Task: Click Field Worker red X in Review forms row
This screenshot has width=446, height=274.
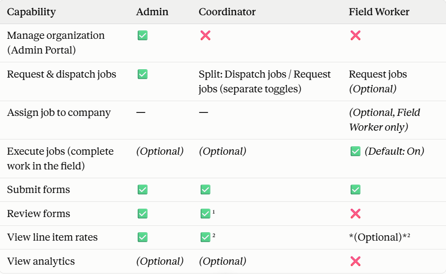Action: point(356,214)
